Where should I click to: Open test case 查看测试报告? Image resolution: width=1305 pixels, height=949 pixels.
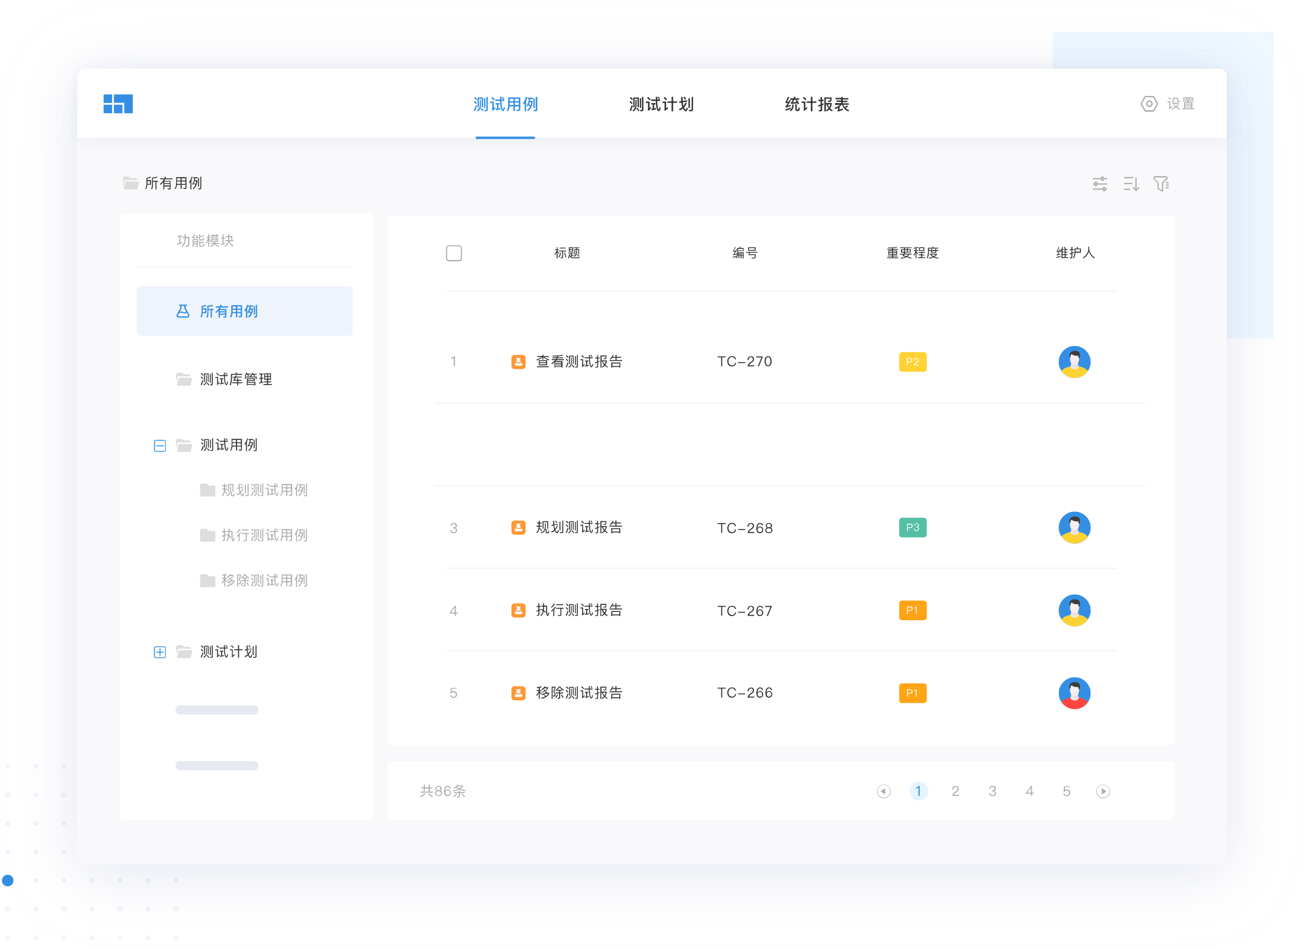point(579,361)
